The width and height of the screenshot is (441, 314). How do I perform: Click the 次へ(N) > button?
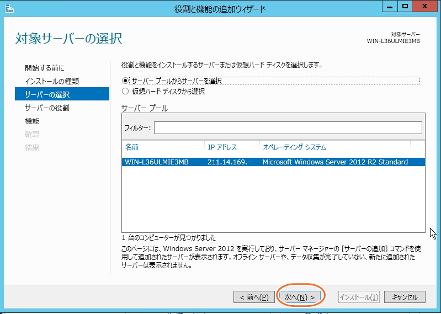click(x=300, y=297)
